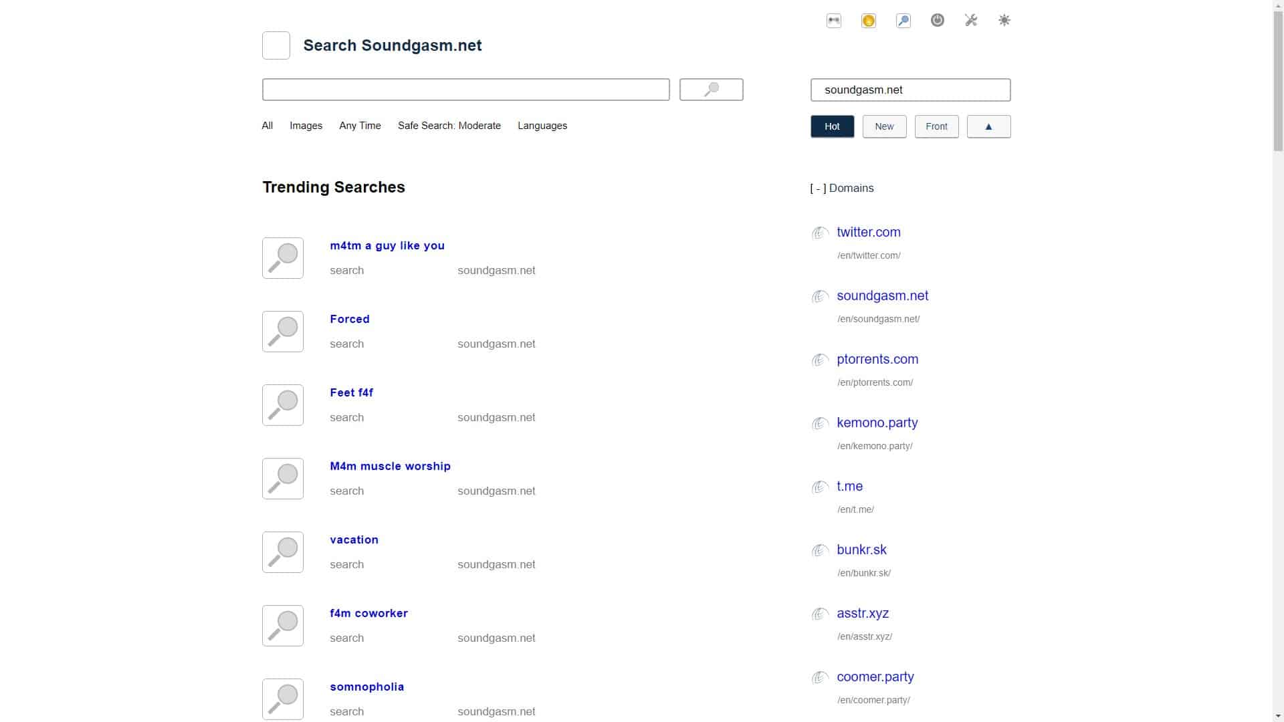Image resolution: width=1284 pixels, height=722 pixels.
Task: Click the scrollbar down arrow
Action: (x=1278, y=716)
